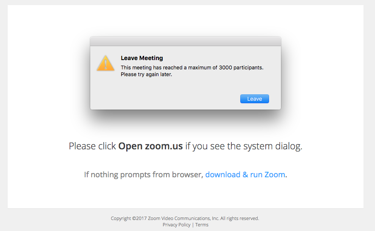
Task: Click the All rights reserved text
Action: tap(240, 218)
